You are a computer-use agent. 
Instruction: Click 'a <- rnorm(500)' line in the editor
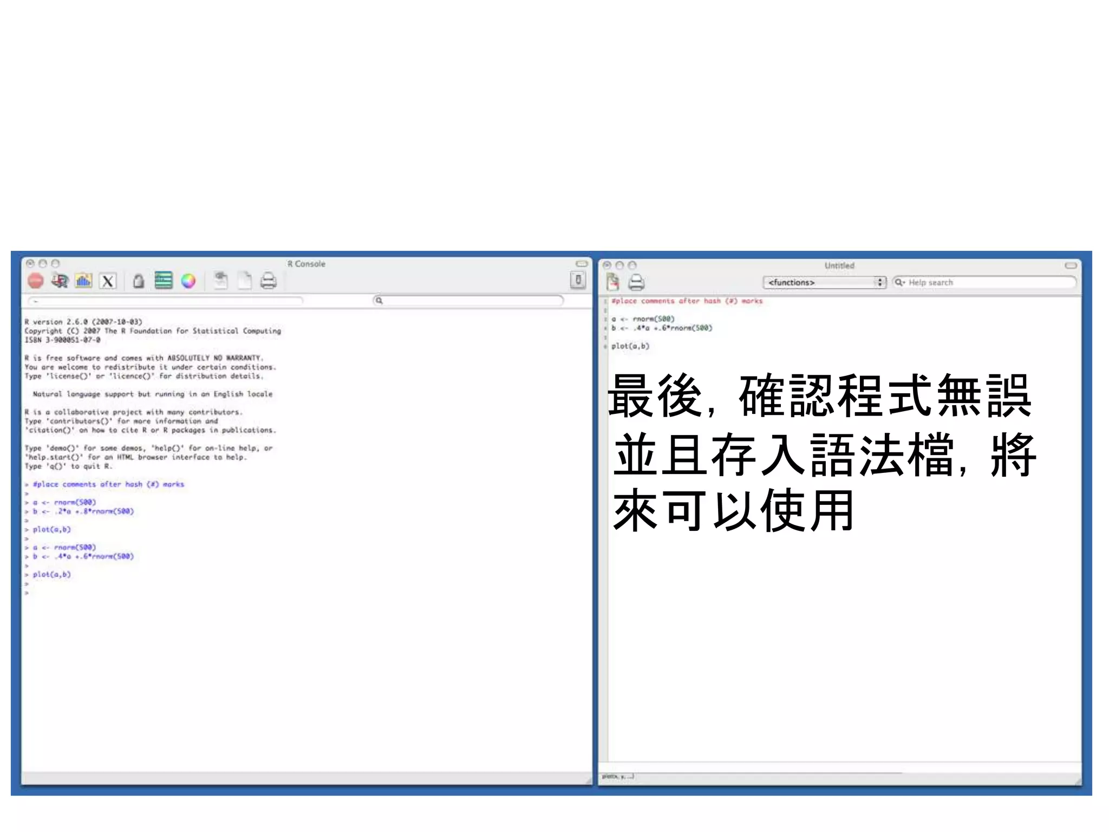[643, 319]
